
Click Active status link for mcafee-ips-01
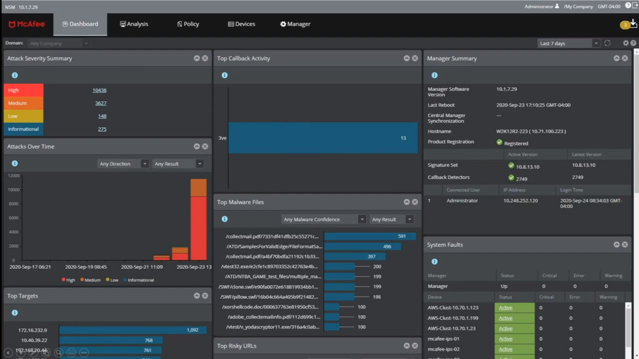pos(506,339)
